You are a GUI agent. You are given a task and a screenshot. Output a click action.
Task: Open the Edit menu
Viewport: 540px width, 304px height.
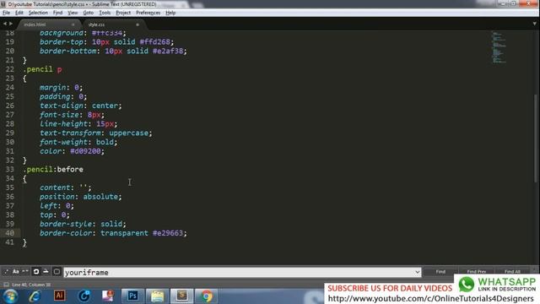click(19, 13)
